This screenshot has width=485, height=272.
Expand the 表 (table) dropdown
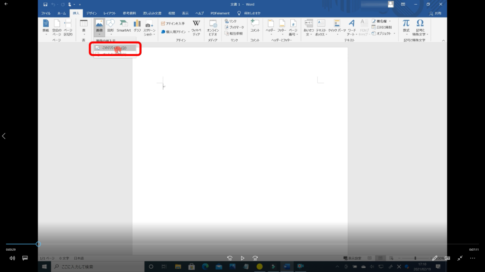pos(84,27)
